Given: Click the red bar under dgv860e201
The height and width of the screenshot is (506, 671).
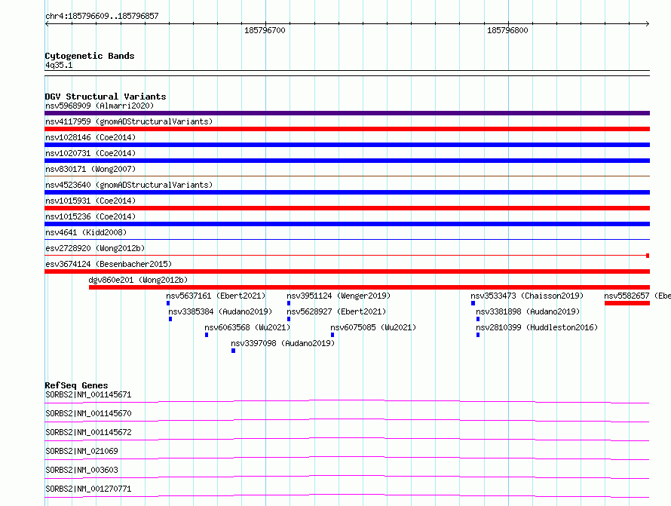Looking at the screenshot, I should click(x=369, y=287).
